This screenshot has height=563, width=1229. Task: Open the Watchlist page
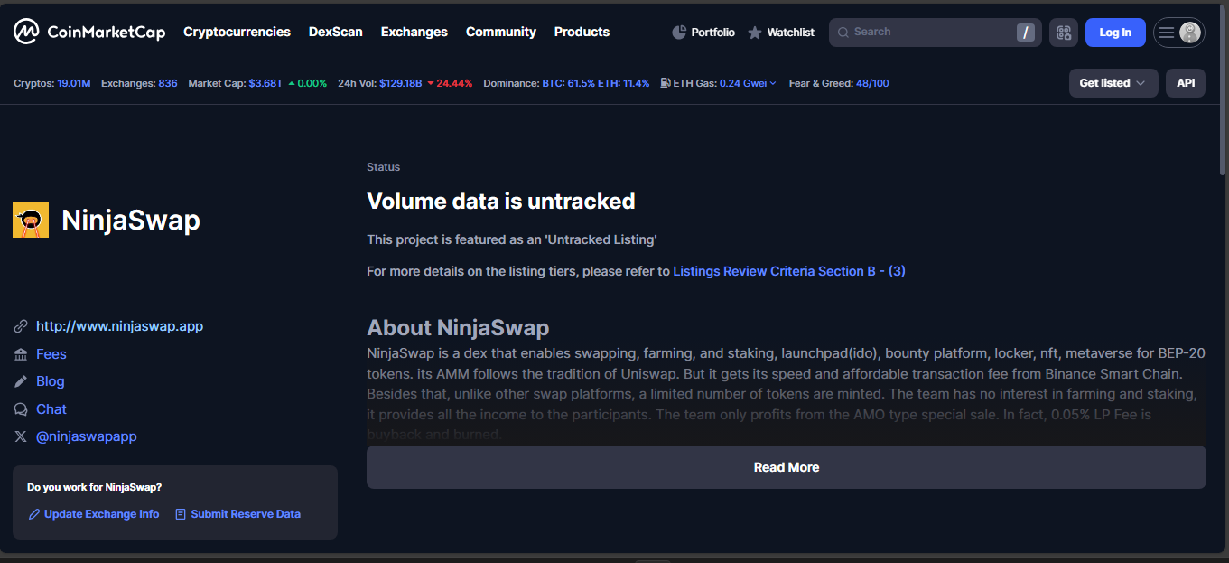[790, 33]
